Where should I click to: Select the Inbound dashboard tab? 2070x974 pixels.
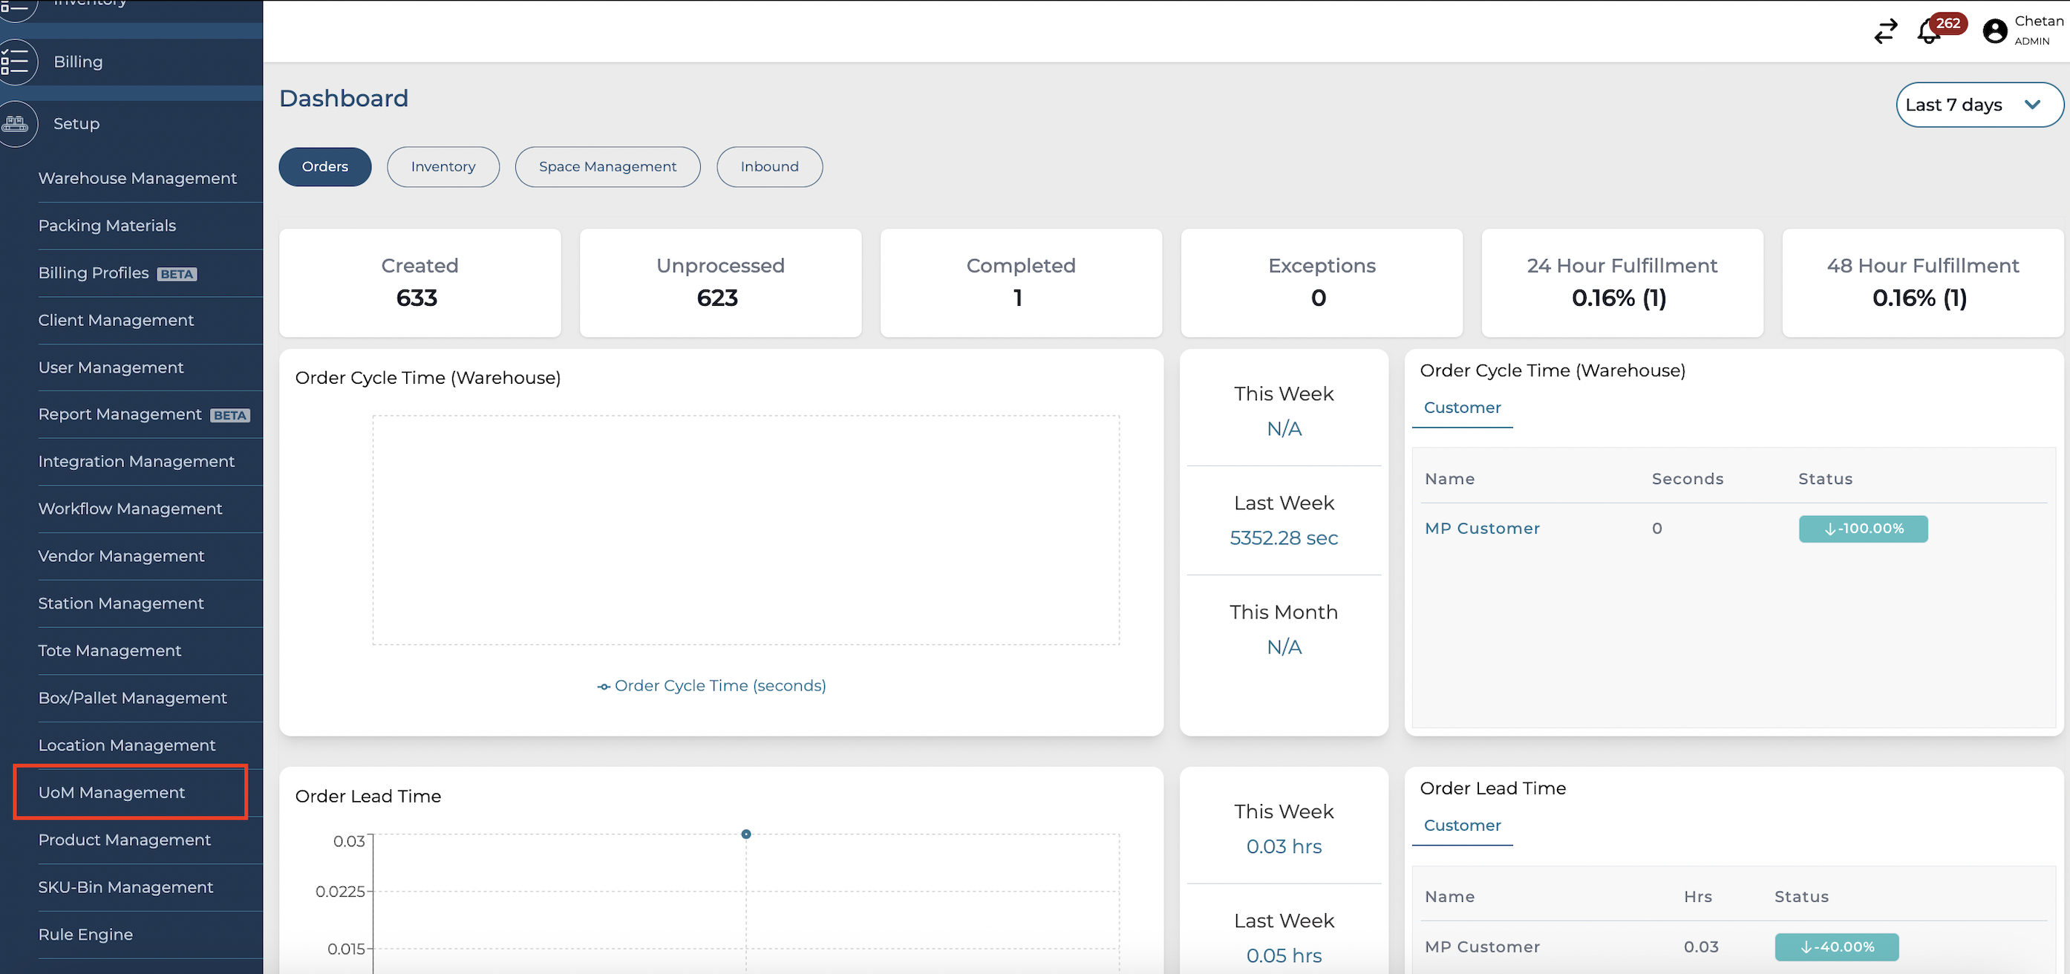coord(769,167)
